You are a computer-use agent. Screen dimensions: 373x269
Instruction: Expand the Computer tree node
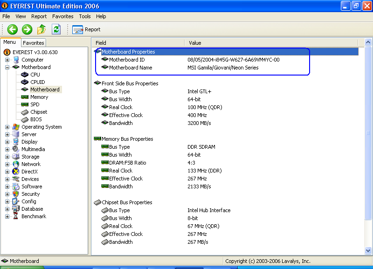point(7,60)
